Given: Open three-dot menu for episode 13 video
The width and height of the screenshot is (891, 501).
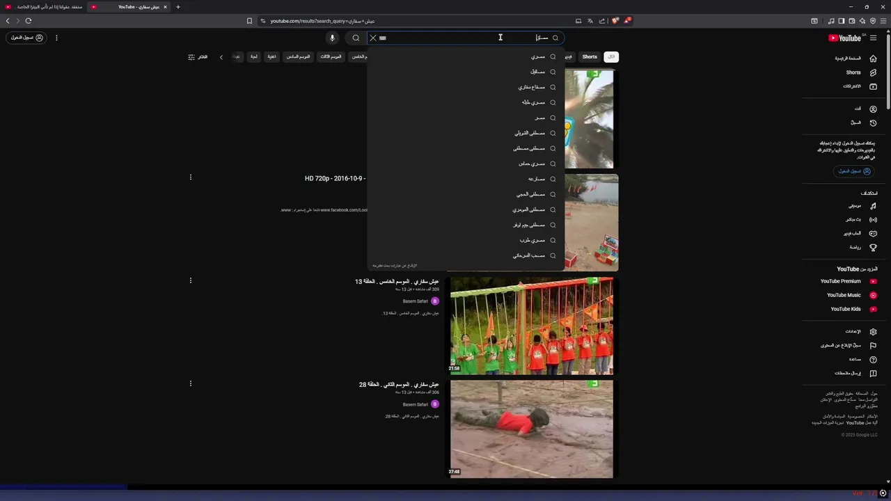Looking at the screenshot, I should coord(190,281).
